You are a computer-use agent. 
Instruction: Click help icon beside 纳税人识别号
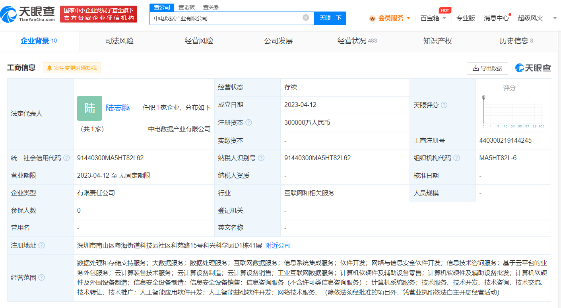point(261,158)
